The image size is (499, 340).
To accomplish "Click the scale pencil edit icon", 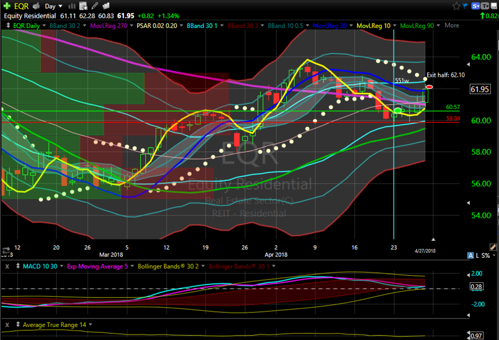I will click(493, 247).
